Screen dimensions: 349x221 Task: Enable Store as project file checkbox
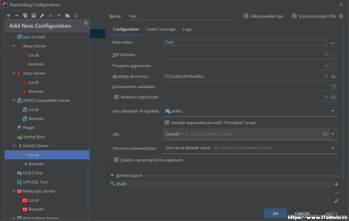point(294,16)
